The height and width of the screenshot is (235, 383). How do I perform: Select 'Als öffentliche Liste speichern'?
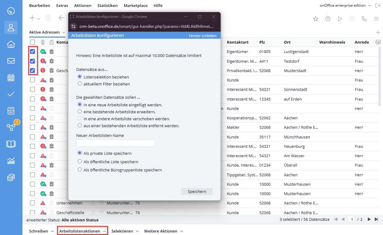coord(80,161)
